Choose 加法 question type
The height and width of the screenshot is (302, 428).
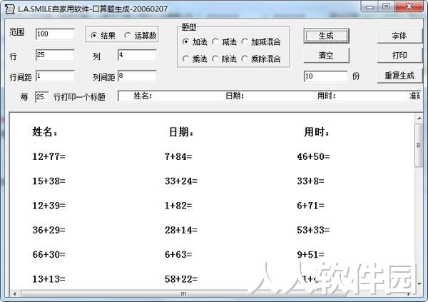point(195,42)
